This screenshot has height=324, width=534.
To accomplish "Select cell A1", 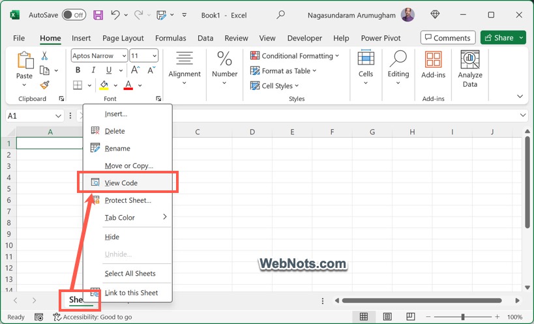I will click(x=50, y=143).
